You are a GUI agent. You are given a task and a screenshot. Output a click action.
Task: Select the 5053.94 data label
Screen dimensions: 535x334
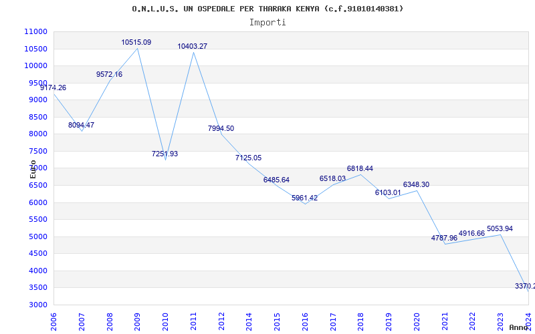pyautogui.click(x=500, y=228)
